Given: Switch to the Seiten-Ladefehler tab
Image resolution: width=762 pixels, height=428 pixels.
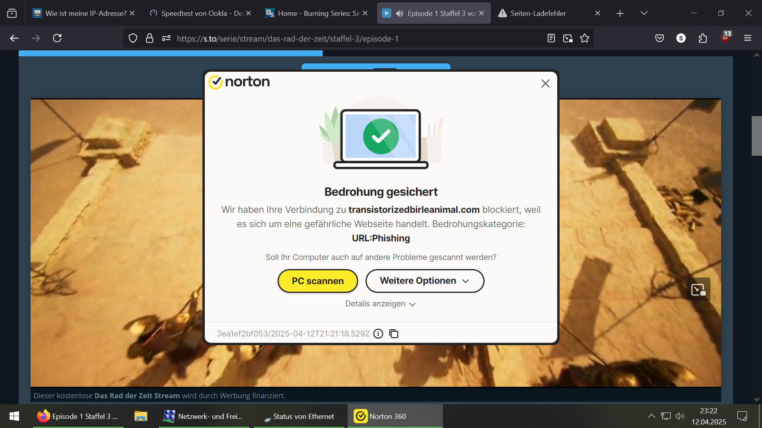Looking at the screenshot, I should coord(550,13).
